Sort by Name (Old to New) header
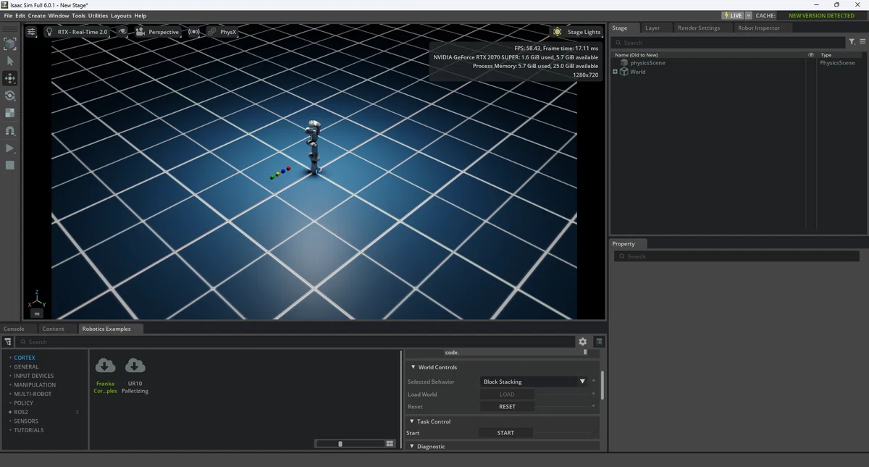869x467 pixels. 636,55
